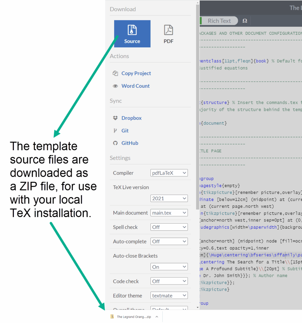Click the \pagestyle{empty} code line
This screenshot has width=302, height=323.
[220, 185]
